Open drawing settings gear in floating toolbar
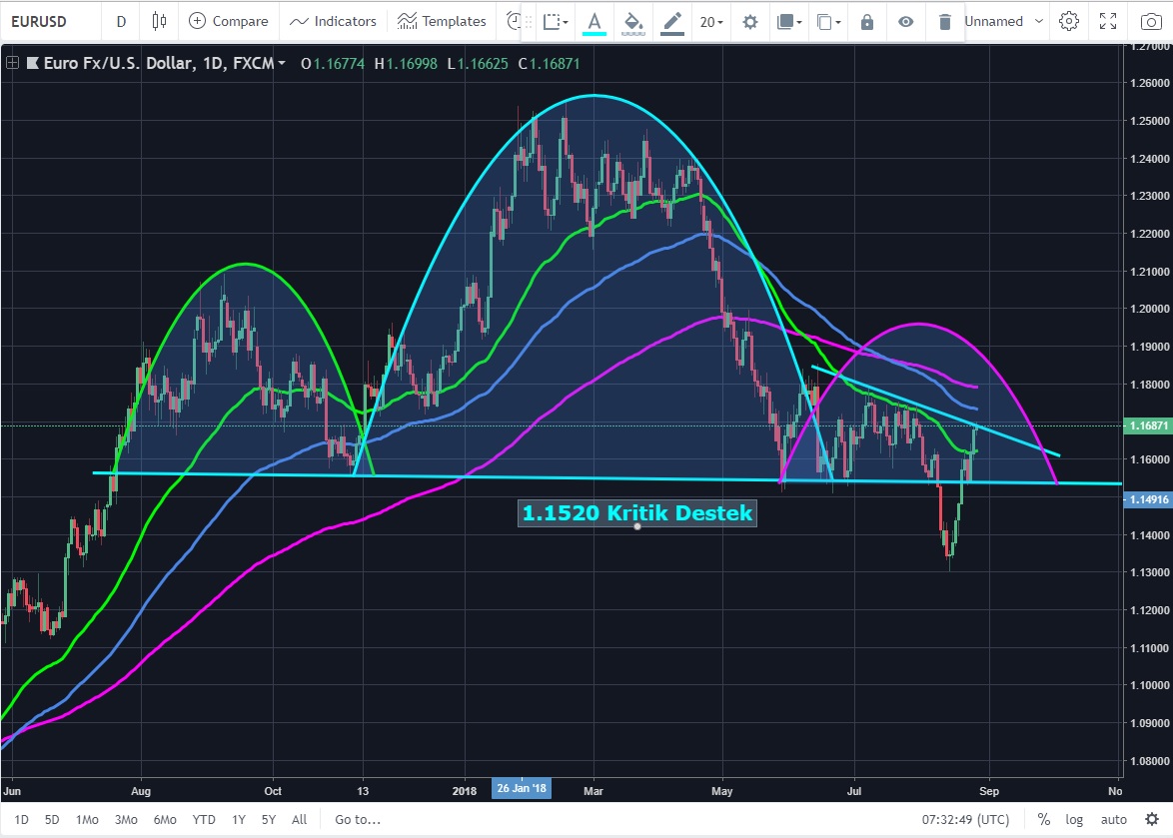This screenshot has height=838, width=1173. click(749, 21)
